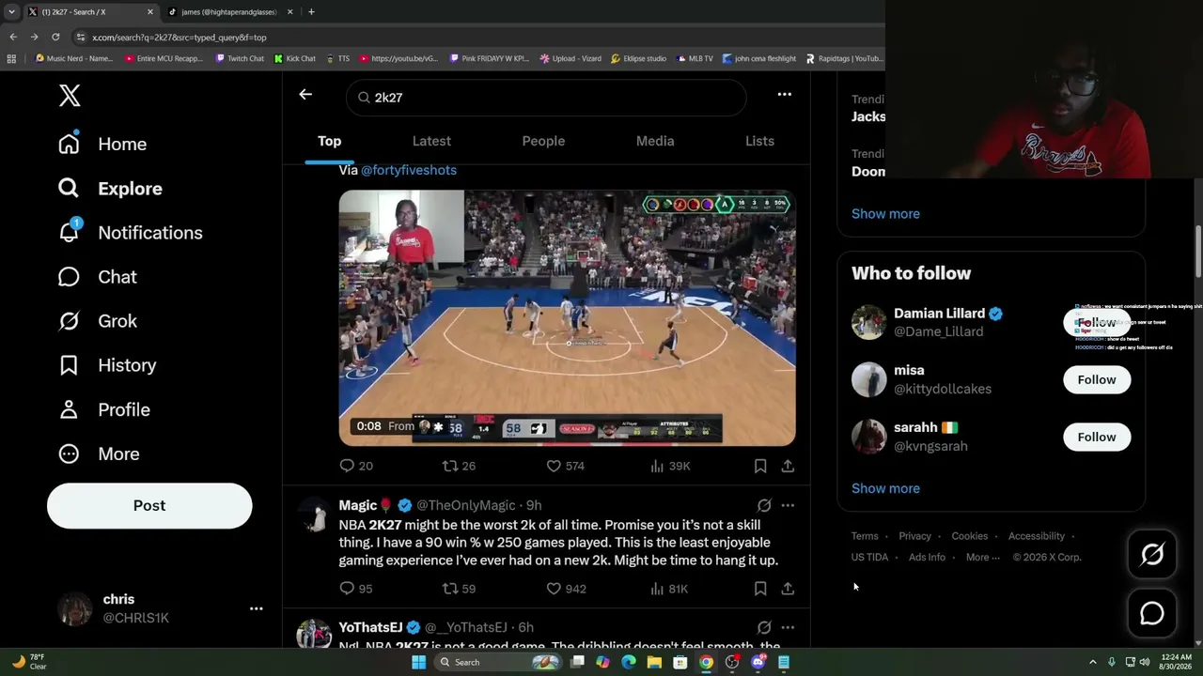
Task: Open the Explore page
Action: (110, 188)
